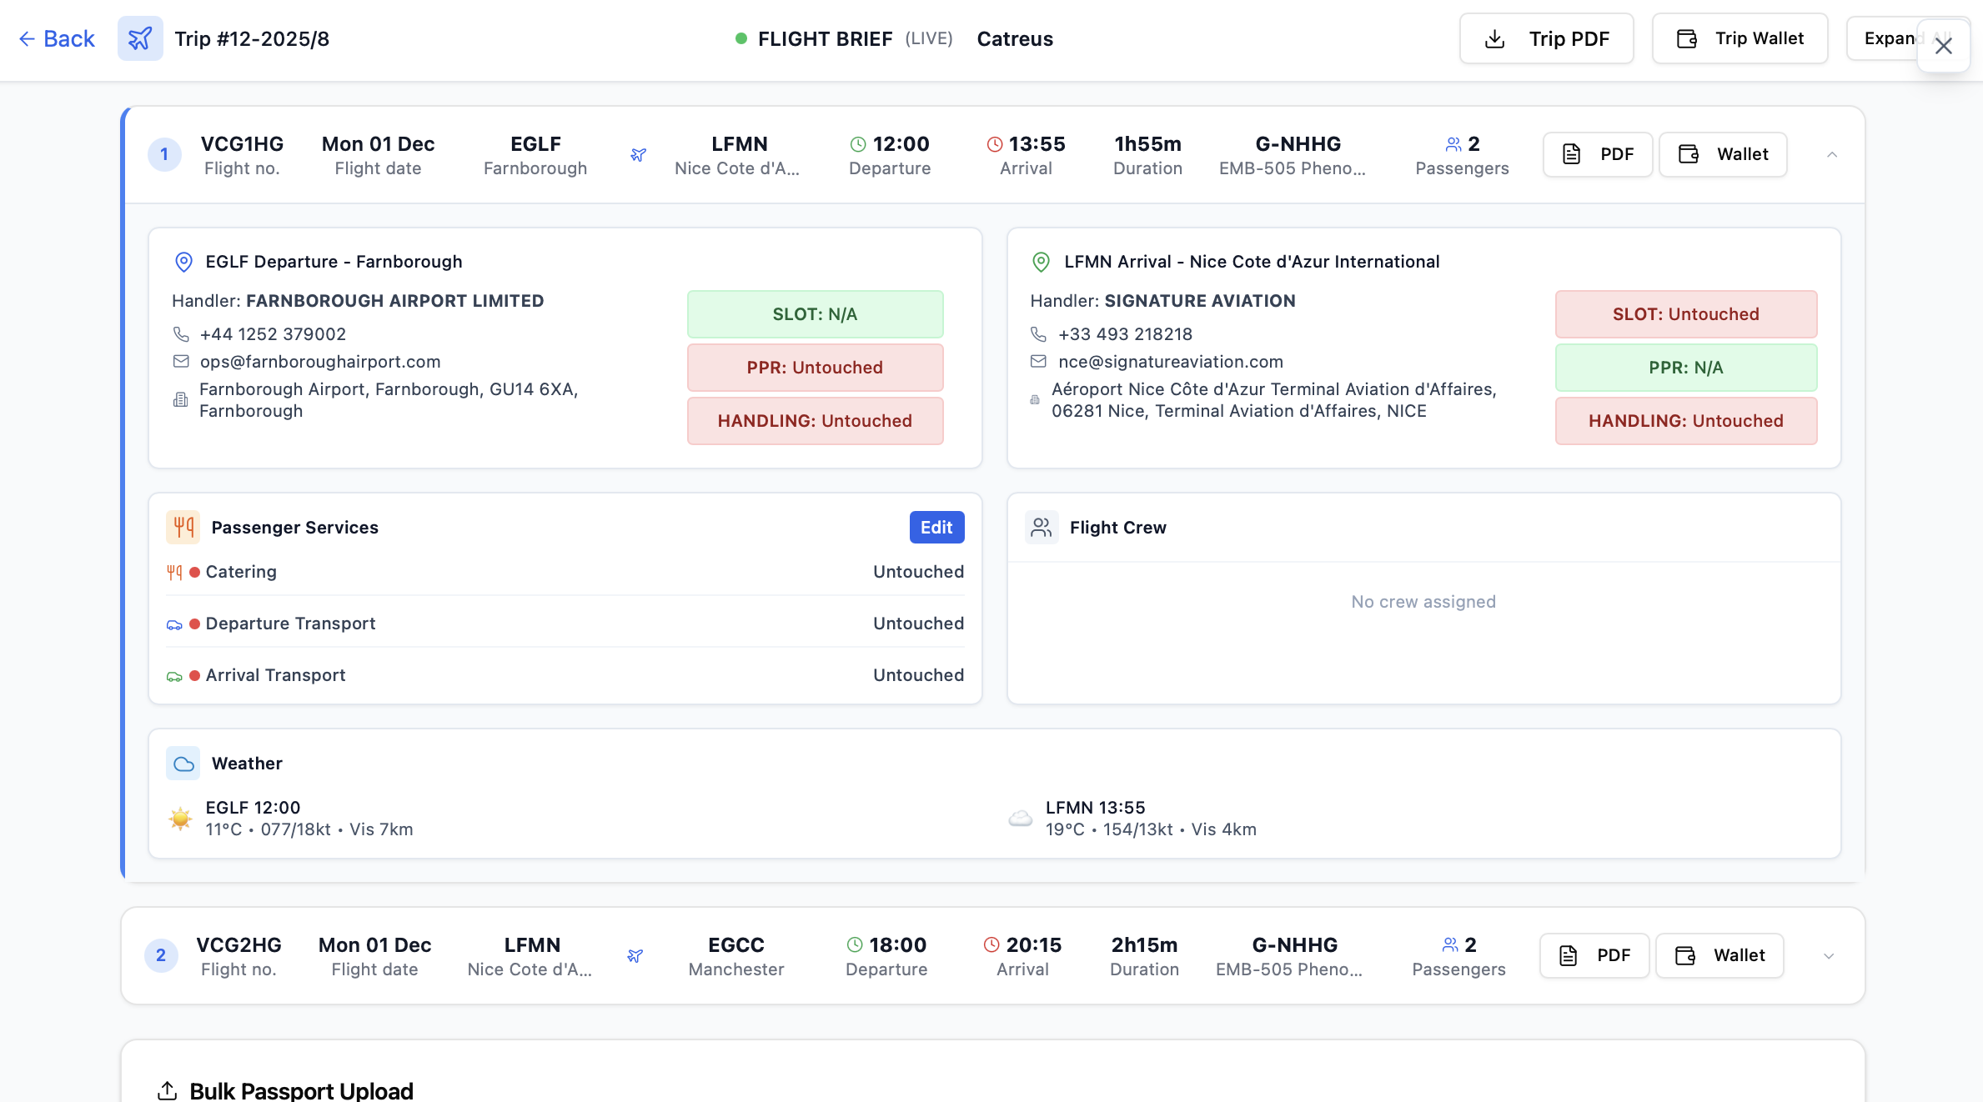The width and height of the screenshot is (1983, 1102).
Task: Toggle the HANDLING: Untouched badge for LFMN arrival
Action: [x=1685, y=421]
